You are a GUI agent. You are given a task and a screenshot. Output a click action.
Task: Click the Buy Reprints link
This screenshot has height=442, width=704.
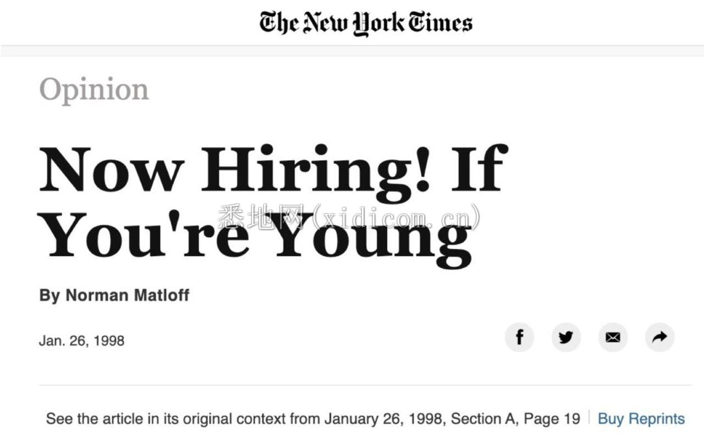(641, 419)
